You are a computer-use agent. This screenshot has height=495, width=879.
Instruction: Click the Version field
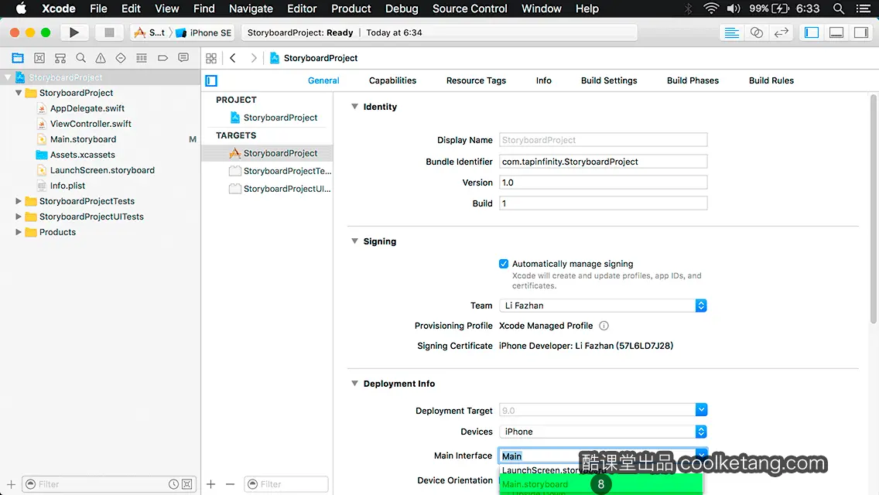604,183
